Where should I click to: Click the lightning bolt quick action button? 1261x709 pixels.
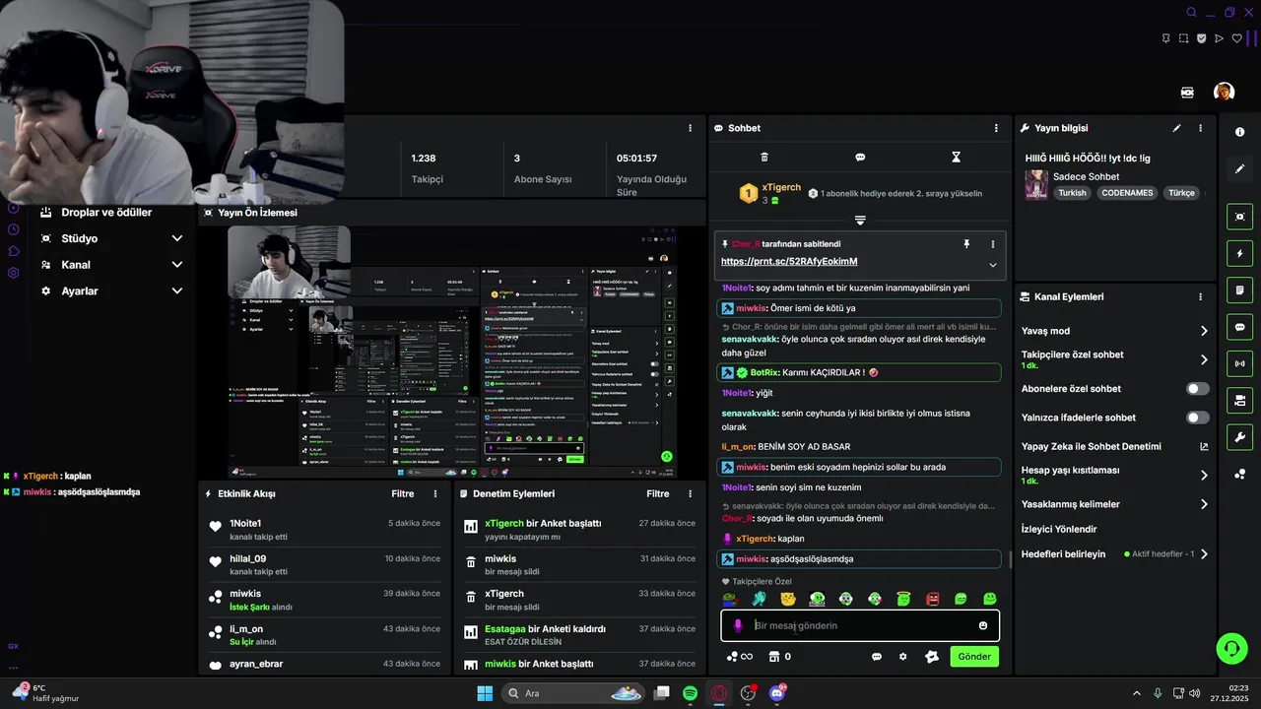(1239, 254)
